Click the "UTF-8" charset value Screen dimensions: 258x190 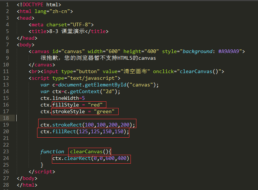pos(80,25)
